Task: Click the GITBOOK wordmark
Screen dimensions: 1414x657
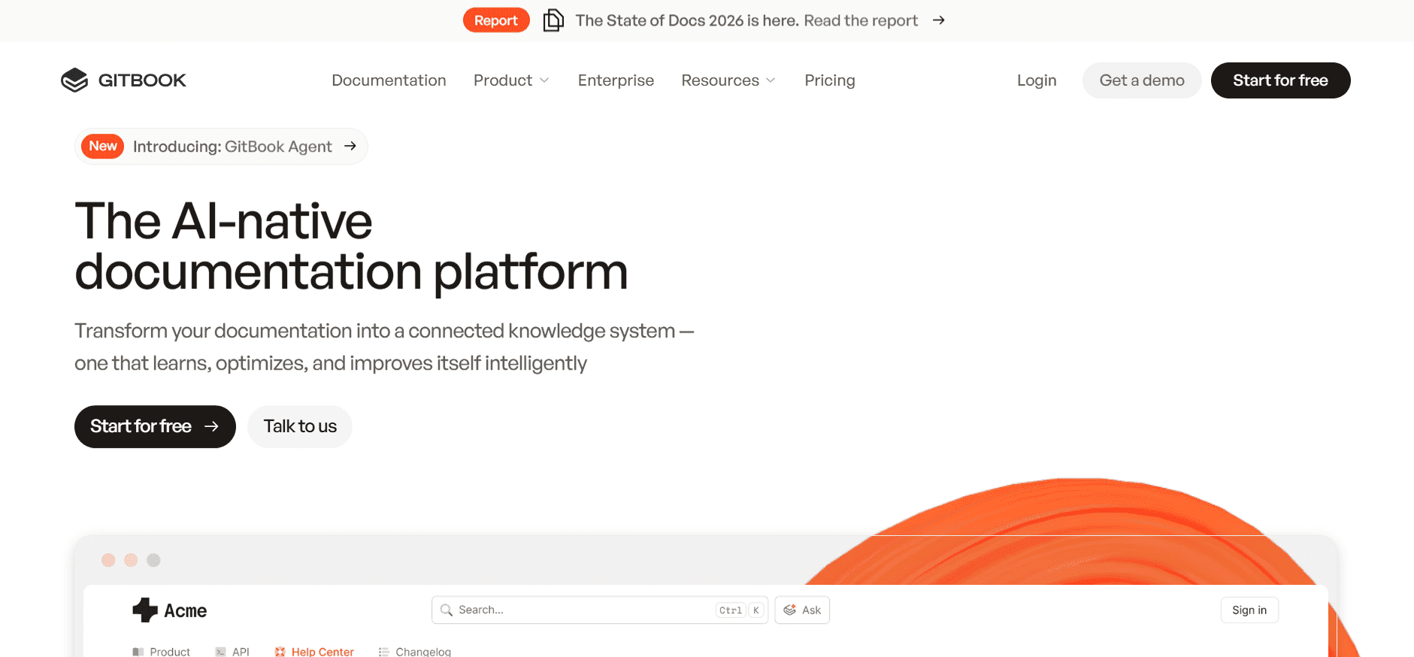Action: click(142, 80)
